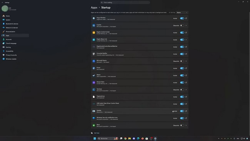Select Network & internet in sidebar
Image resolution: width=250 pixels, height=141 pixels.
pos(15,28)
